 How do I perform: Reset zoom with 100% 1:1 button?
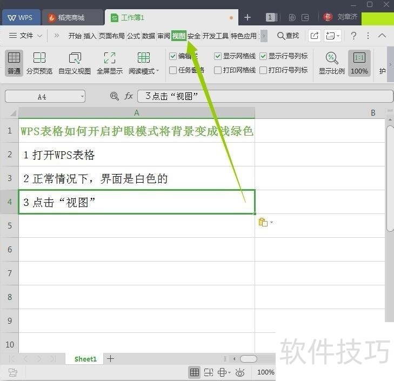tap(359, 63)
